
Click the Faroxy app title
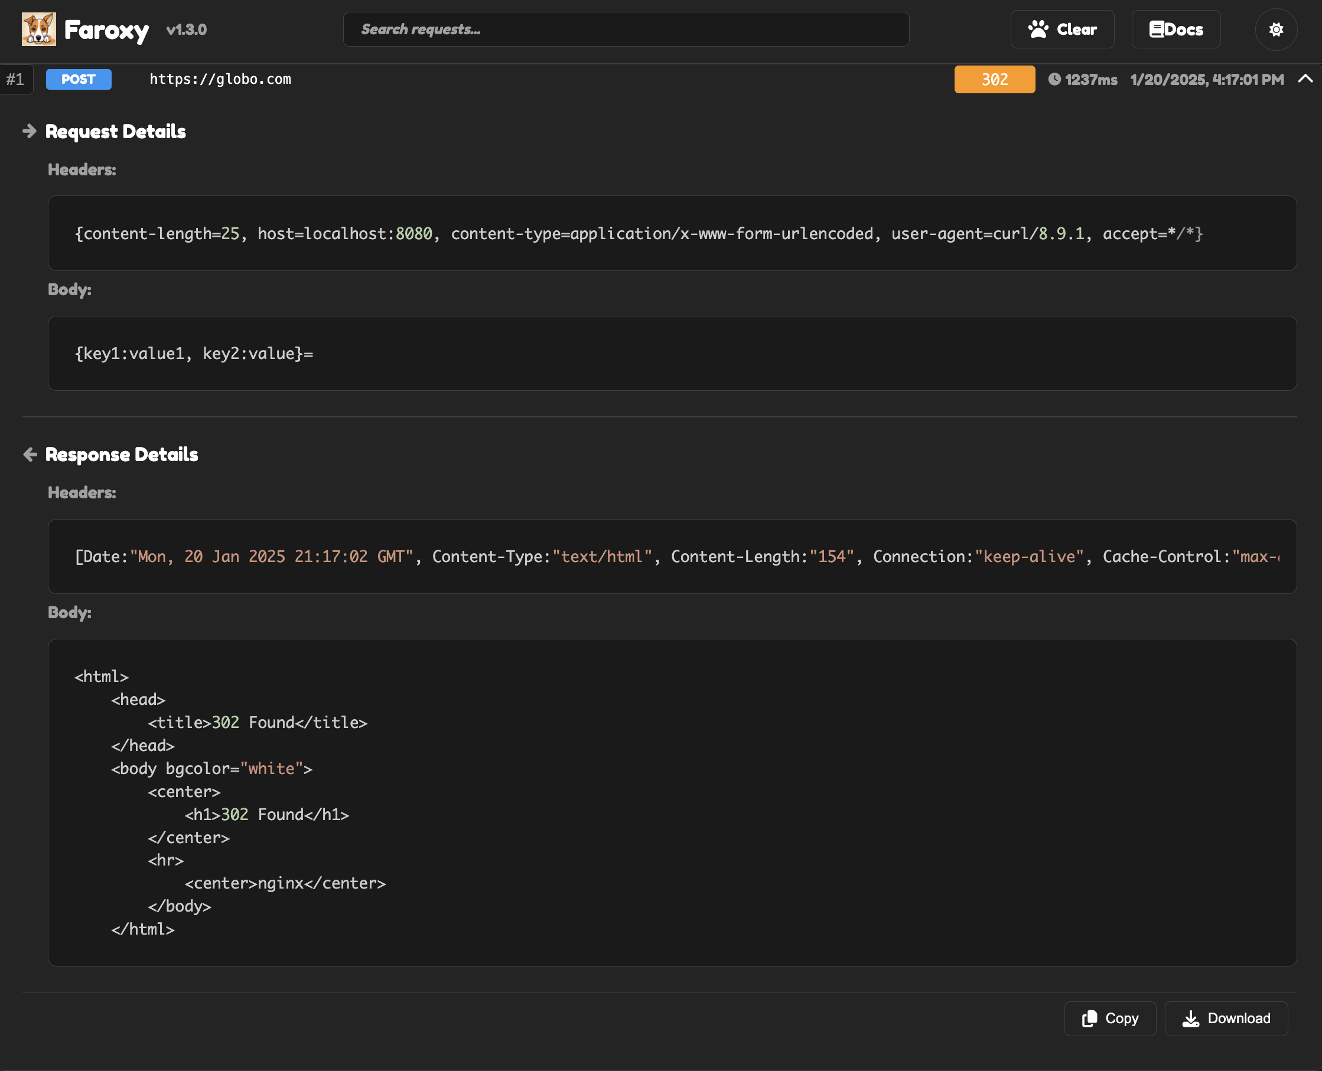(x=106, y=30)
